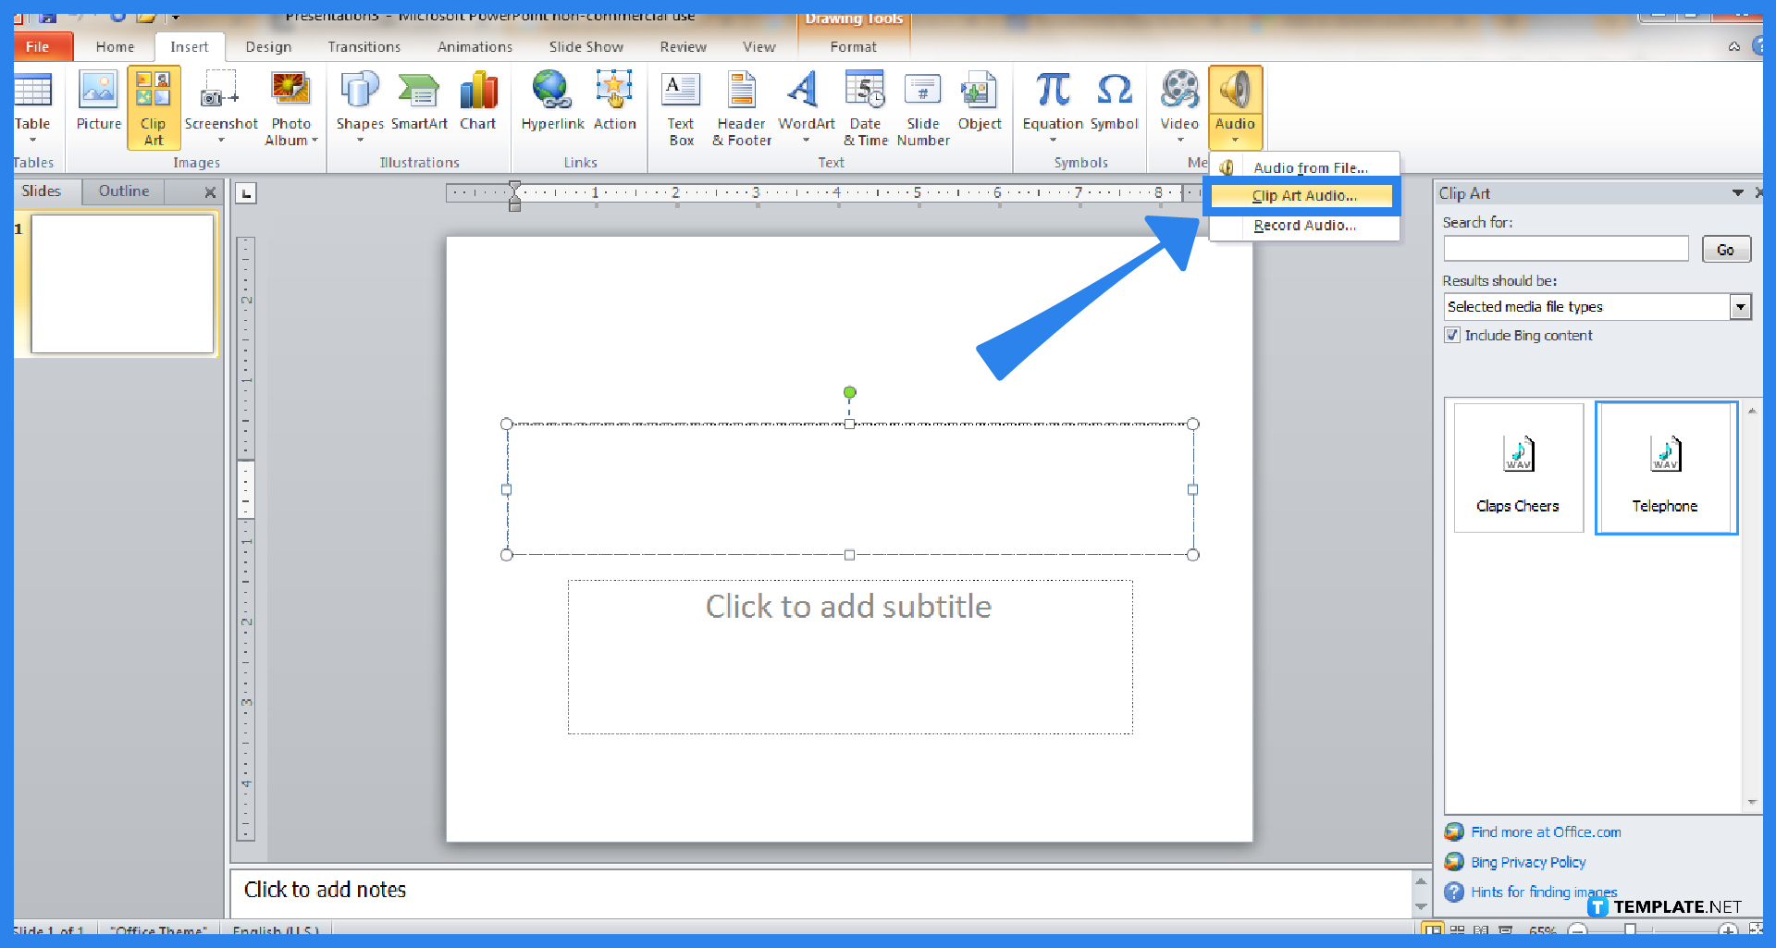Screen dimensions: 1776x948
Task: Expand the Shapes gallery
Action: [359, 141]
